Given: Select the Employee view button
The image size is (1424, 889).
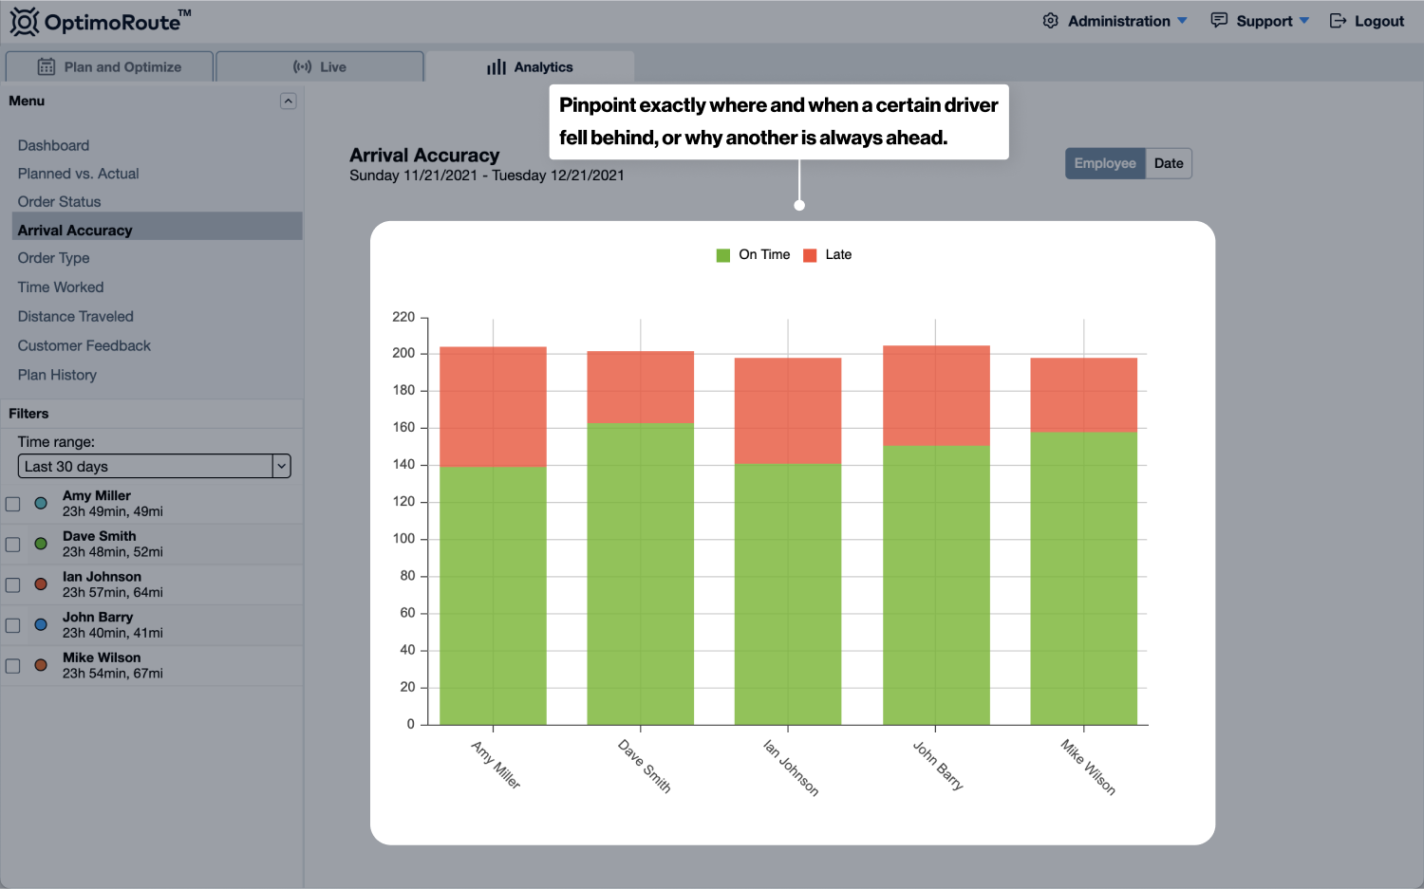Looking at the screenshot, I should click(1105, 163).
